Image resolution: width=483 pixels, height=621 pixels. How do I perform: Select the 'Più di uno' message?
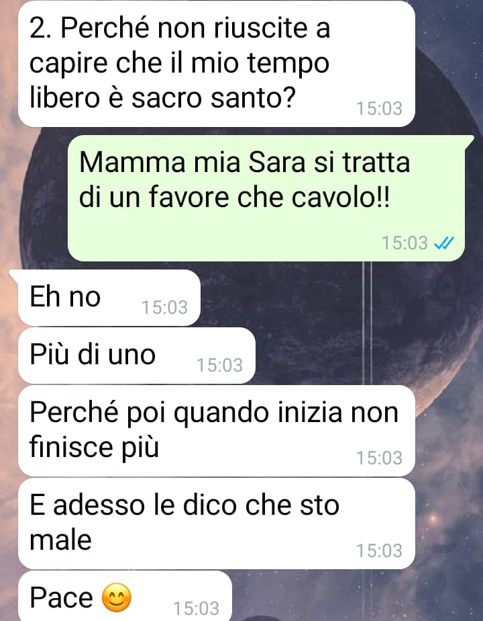coord(137,356)
